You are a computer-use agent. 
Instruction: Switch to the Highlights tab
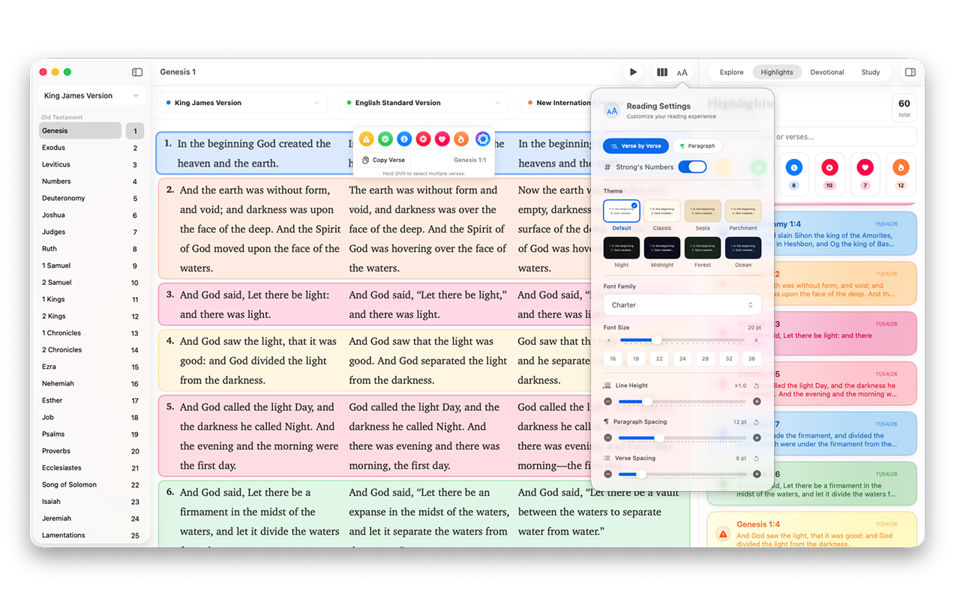click(777, 73)
